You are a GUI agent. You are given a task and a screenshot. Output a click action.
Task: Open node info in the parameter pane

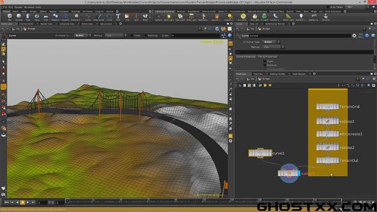(367, 35)
